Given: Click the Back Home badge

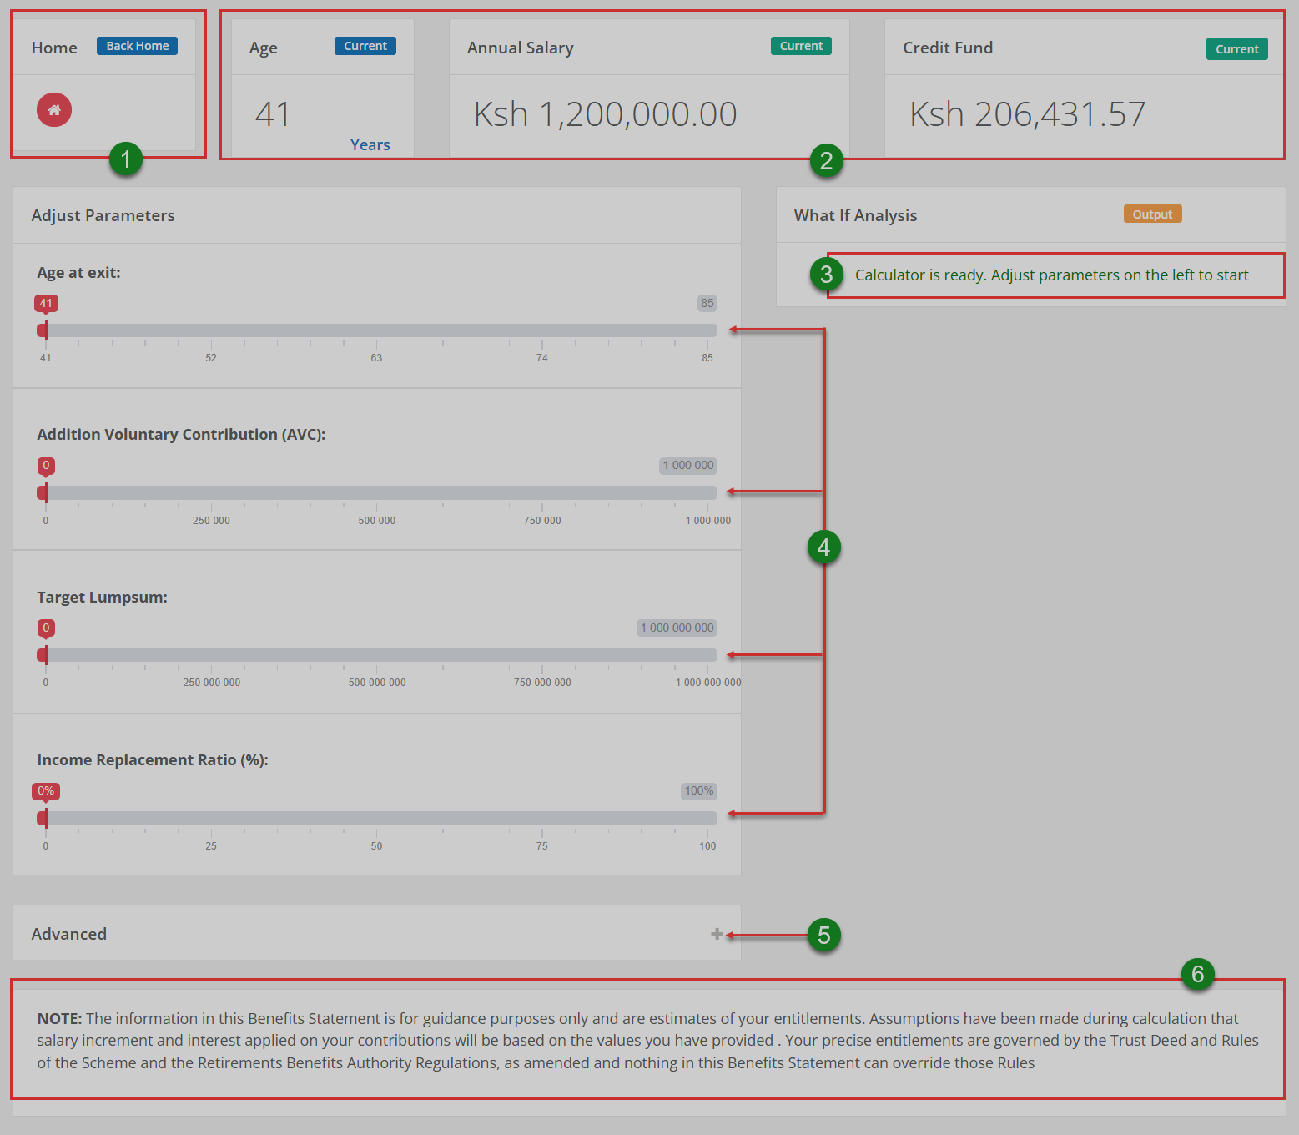Looking at the screenshot, I should point(137,46).
